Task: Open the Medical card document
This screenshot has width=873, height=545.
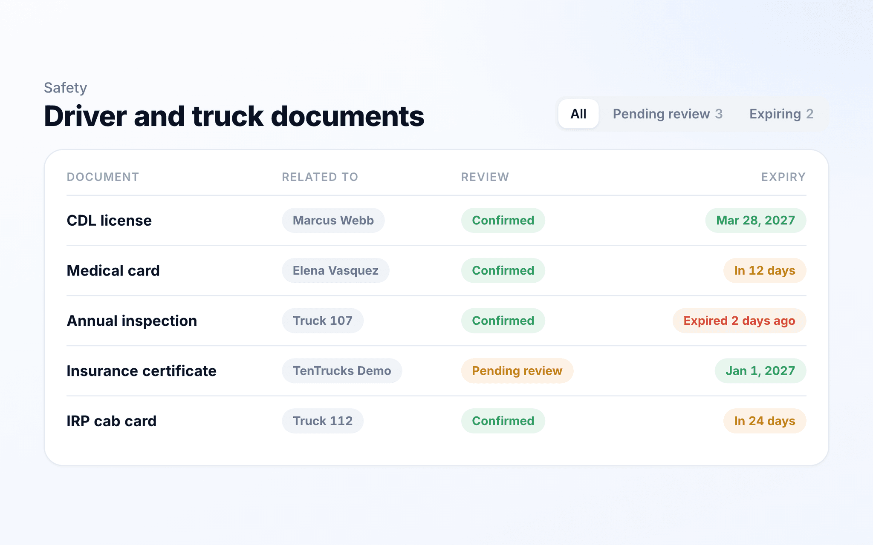Action: coord(113,271)
